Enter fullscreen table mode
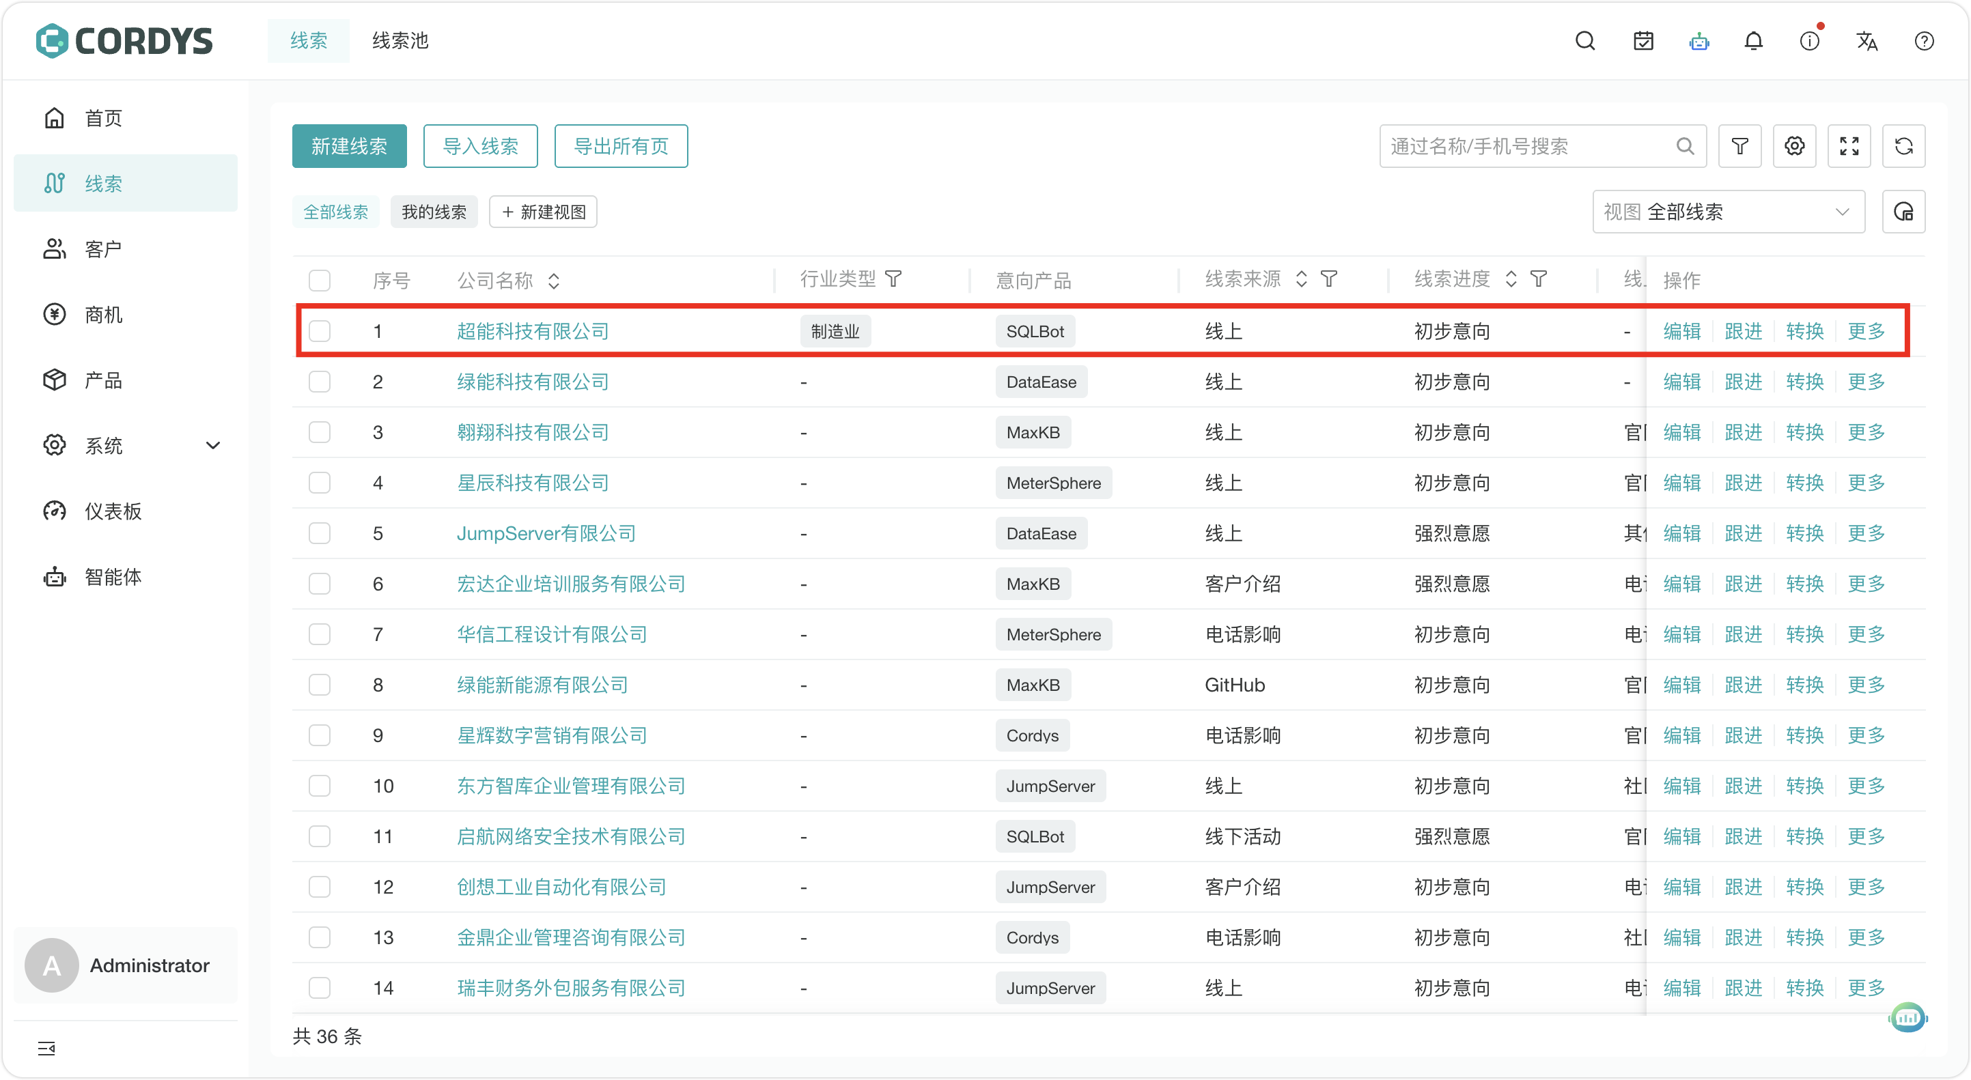Image resolution: width=1971 pixels, height=1080 pixels. 1849,146
